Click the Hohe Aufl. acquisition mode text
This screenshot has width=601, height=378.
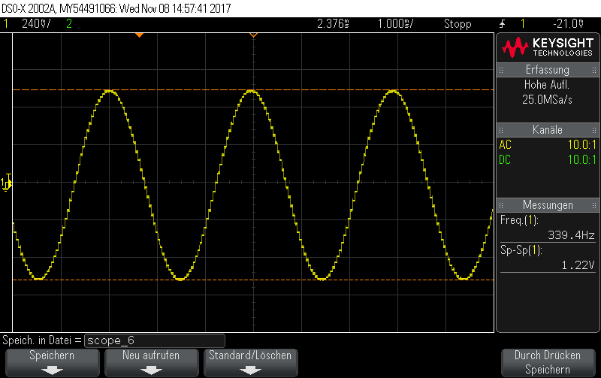[x=547, y=84]
